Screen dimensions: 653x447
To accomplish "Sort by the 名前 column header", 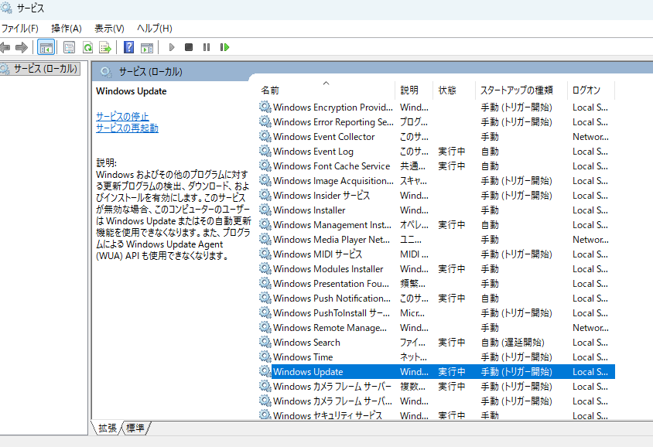I will [x=326, y=90].
